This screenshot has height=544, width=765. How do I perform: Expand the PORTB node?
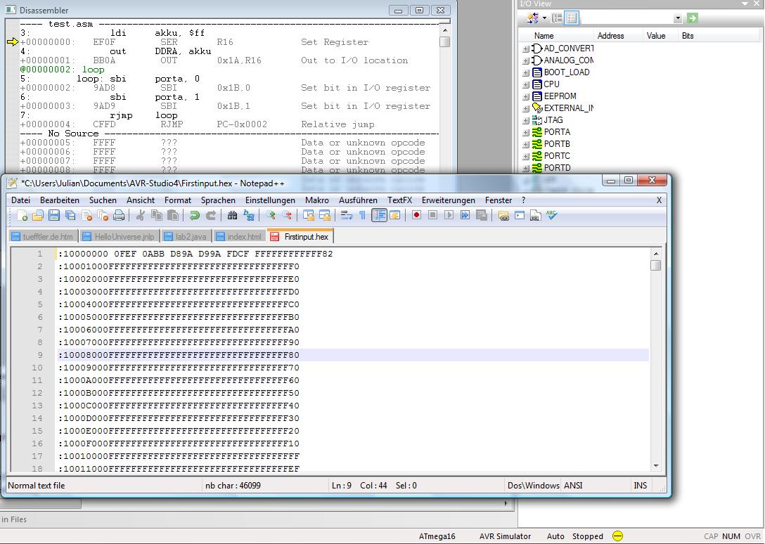pos(526,144)
